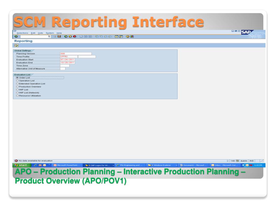Viewport: 276px width, 207px height.
Task: Select the WIP List (Network) radio button
Action: pyautogui.click(x=17, y=93)
